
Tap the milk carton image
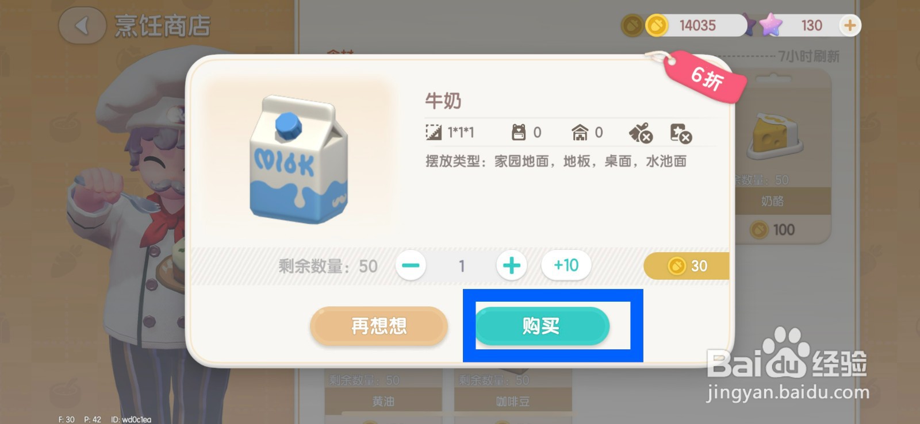click(298, 160)
